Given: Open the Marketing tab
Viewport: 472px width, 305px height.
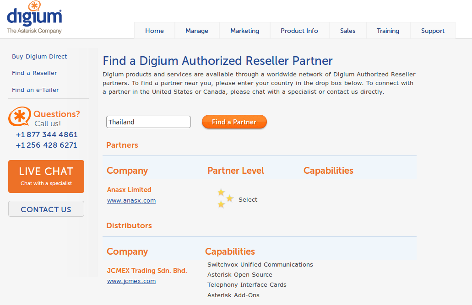Looking at the screenshot, I should pos(245,31).
